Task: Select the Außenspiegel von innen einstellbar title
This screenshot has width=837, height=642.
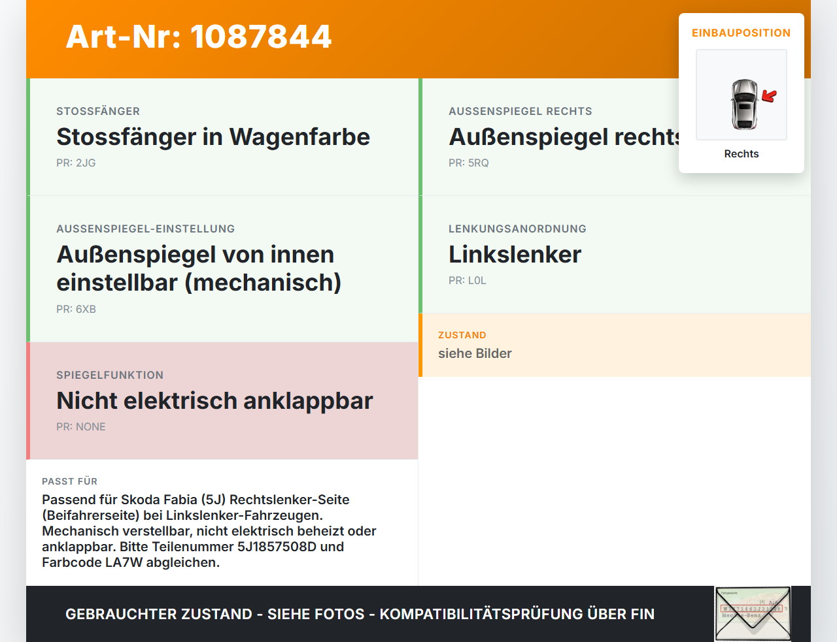Action: click(x=199, y=268)
